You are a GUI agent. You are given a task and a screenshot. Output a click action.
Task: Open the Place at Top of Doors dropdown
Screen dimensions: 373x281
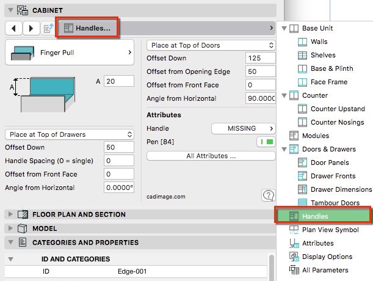211,45
